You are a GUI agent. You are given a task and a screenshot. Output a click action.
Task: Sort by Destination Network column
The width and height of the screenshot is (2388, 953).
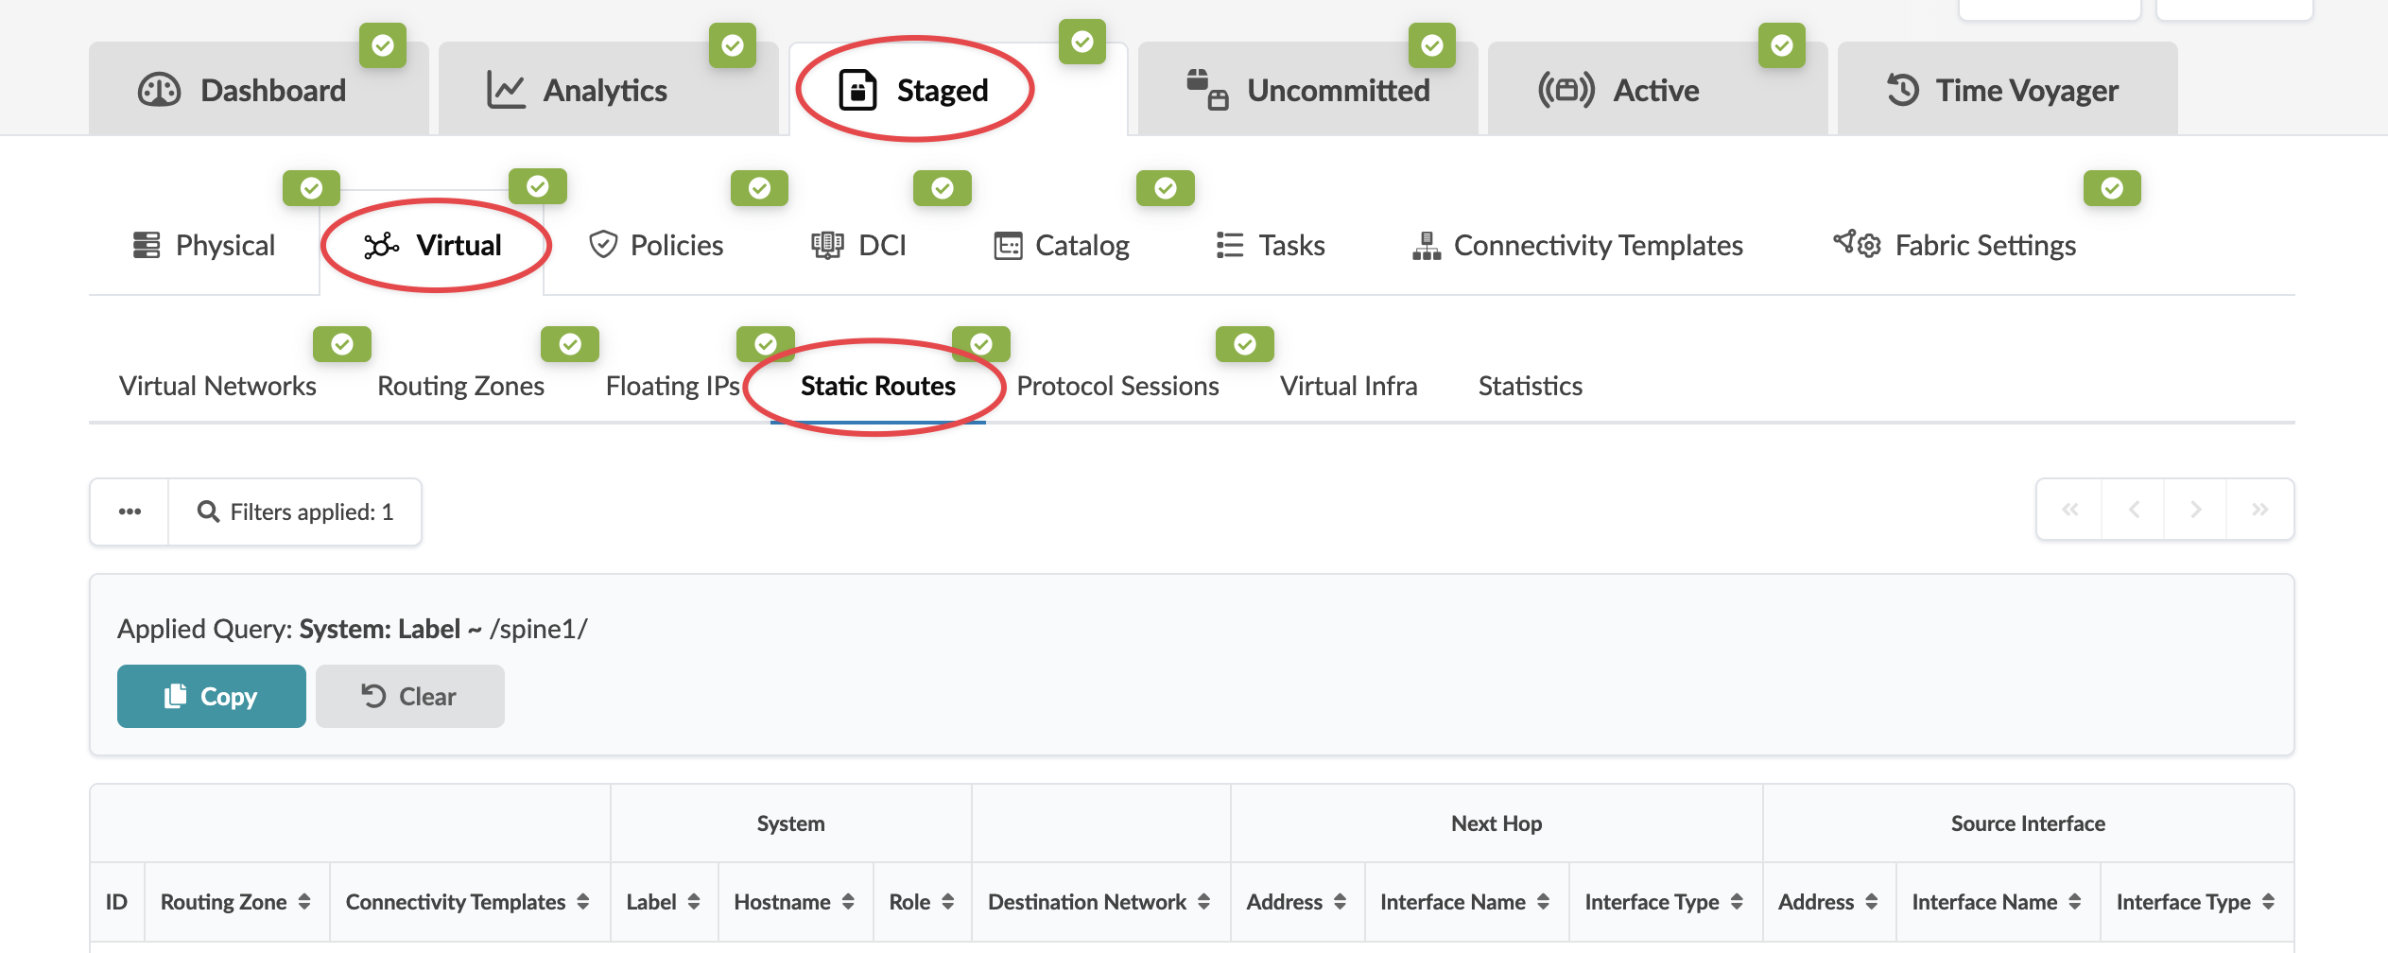click(x=1203, y=902)
